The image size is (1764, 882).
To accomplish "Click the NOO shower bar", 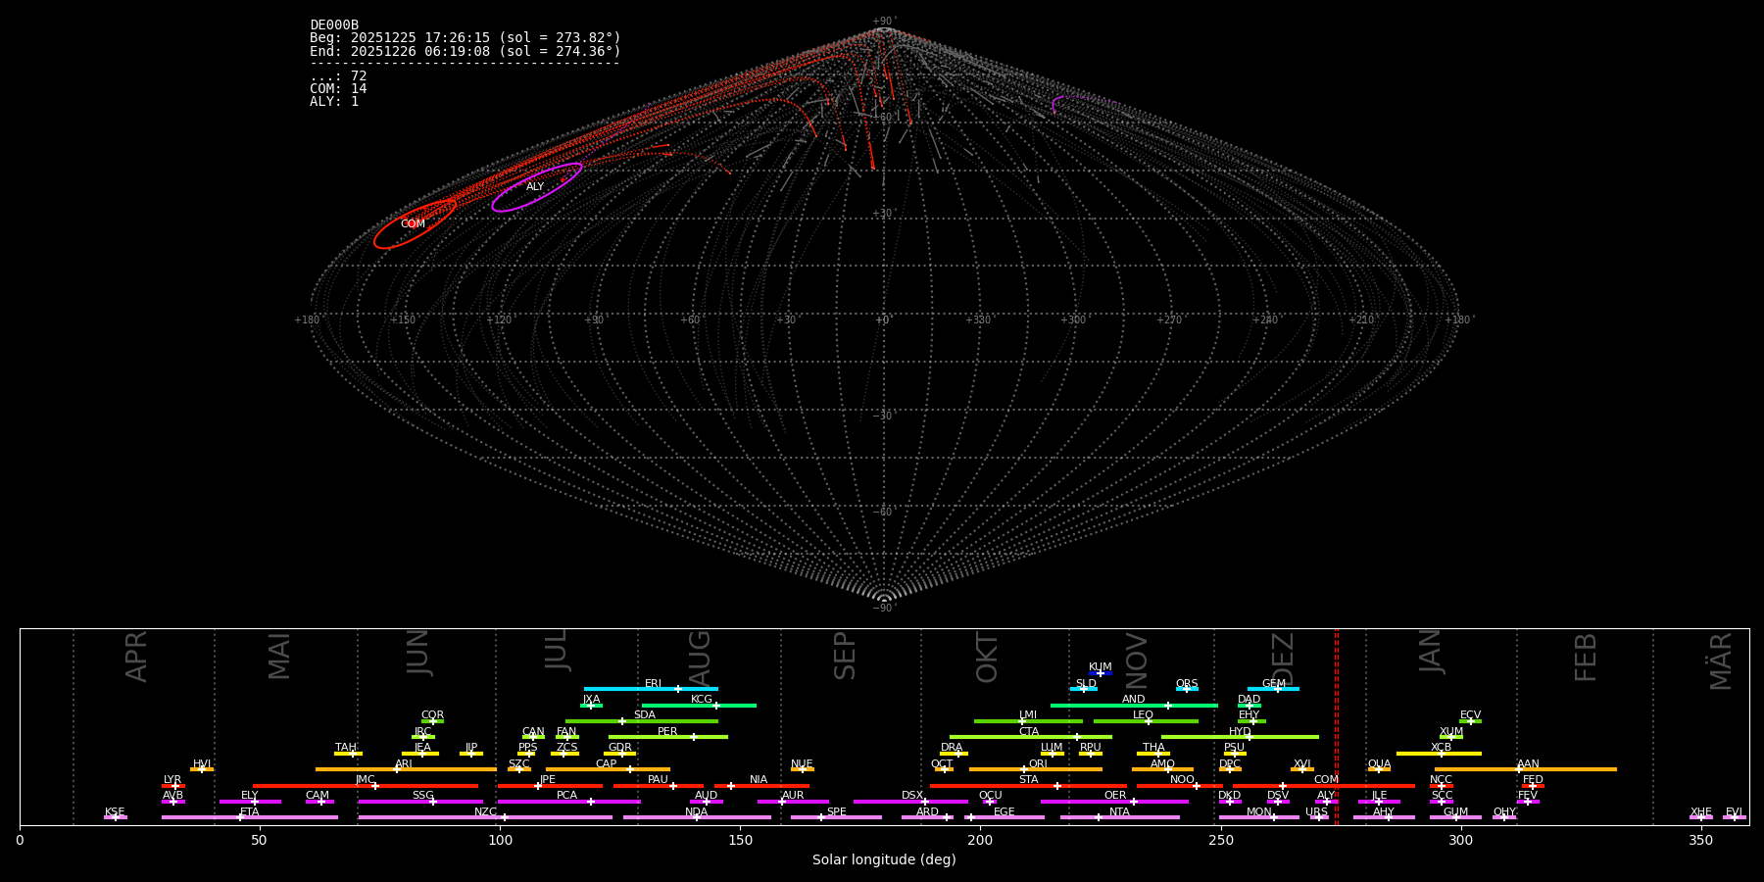I will click(1180, 786).
